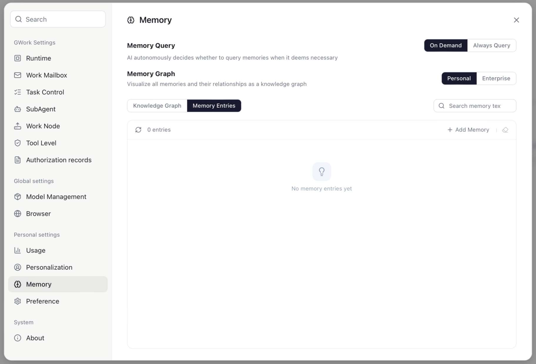Click the 'Global settings' section label
Image resolution: width=536 pixels, height=364 pixels.
[34, 181]
